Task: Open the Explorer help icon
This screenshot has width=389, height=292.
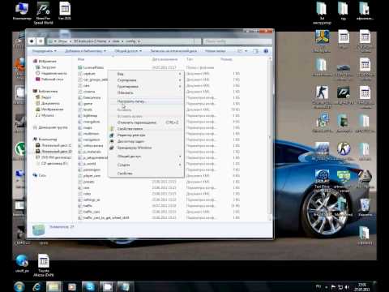Action: (x=266, y=51)
